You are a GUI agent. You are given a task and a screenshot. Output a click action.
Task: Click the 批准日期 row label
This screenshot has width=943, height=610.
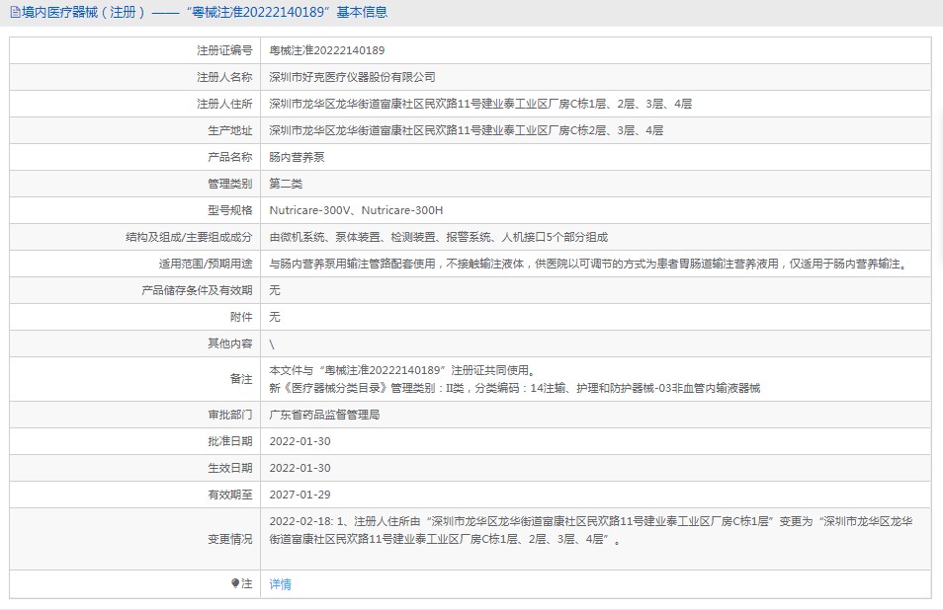[229, 441]
